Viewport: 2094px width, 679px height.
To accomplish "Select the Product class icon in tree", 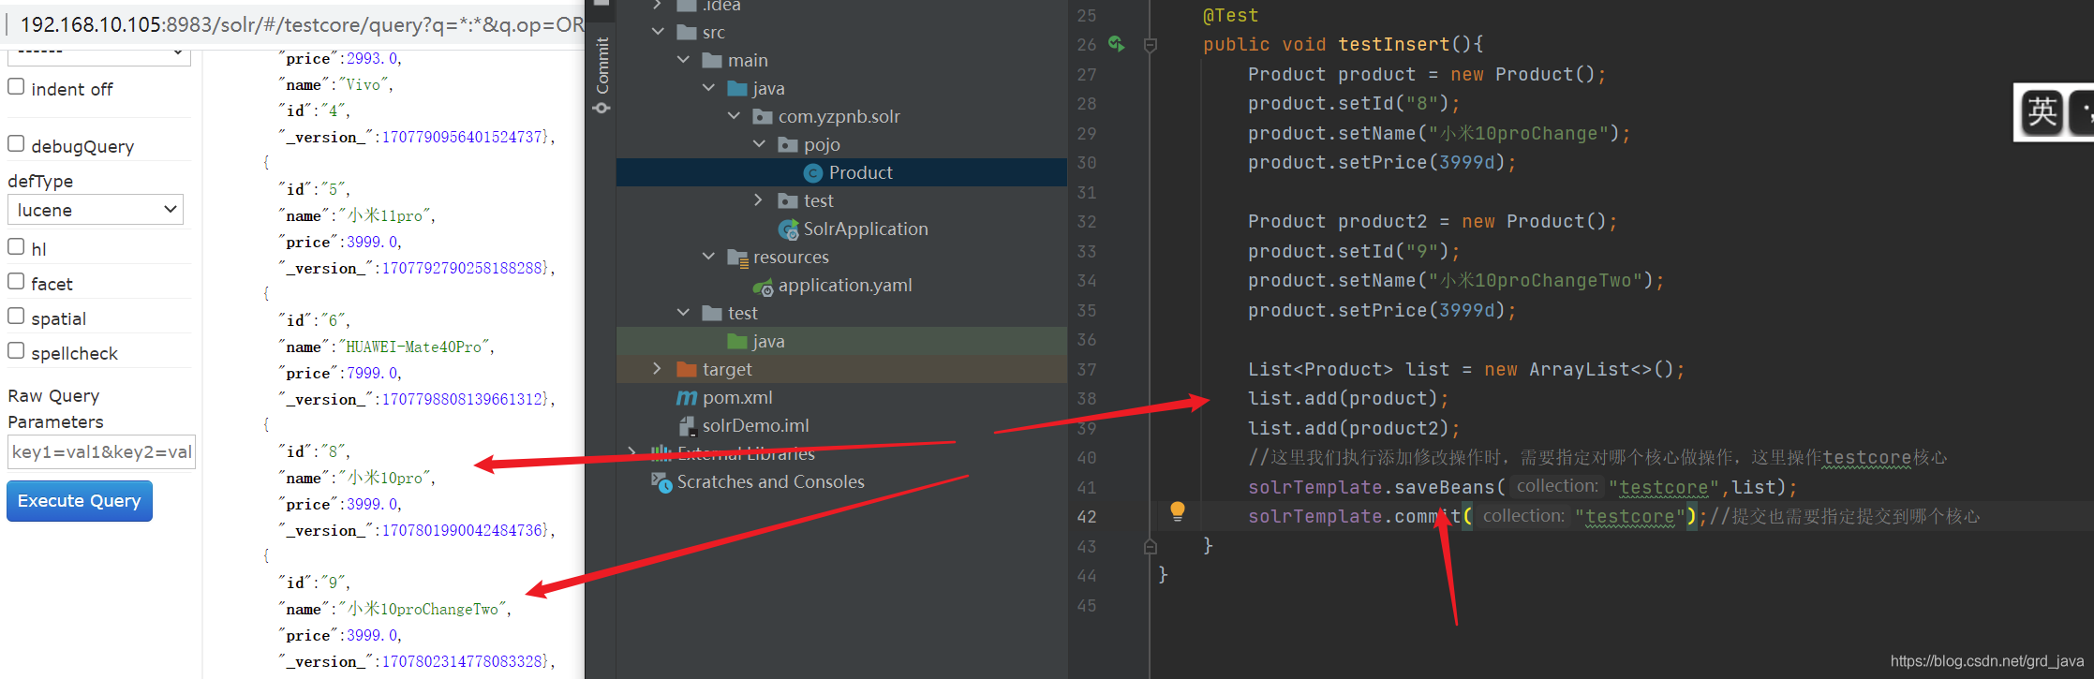I will tap(813, 173).
